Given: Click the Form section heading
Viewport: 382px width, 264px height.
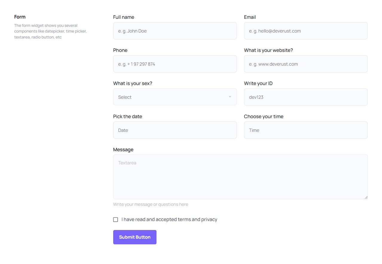Looking at the screenshot, I should click(20, 17).
